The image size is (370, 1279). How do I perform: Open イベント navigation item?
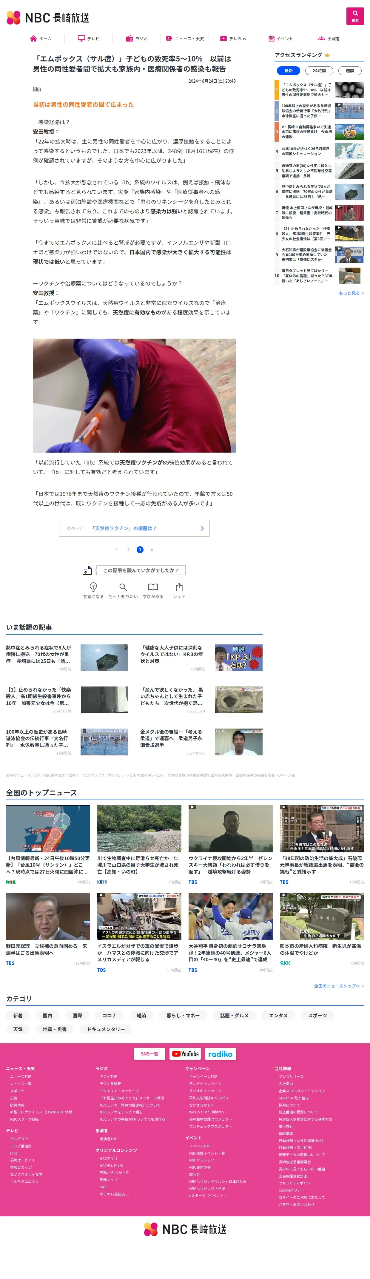pos(280,39)
